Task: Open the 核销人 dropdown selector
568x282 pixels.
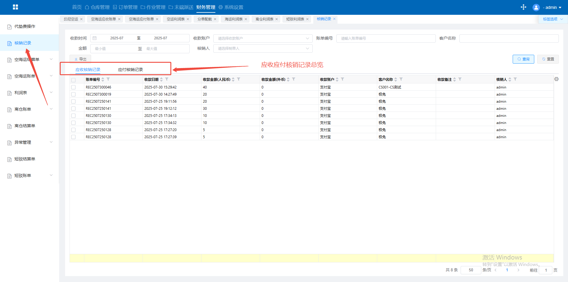Action: (263, 49)
